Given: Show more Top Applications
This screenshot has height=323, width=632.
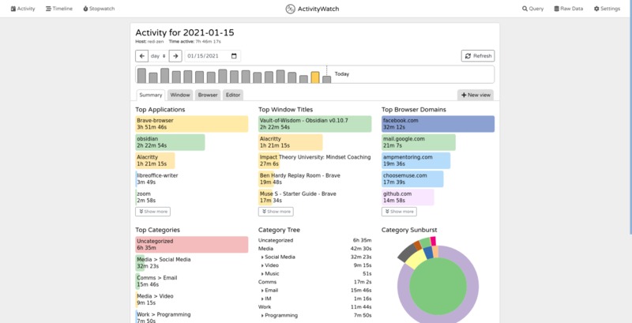Looking at the screenshot, I should pyautogui.click(x=152, y=212).
